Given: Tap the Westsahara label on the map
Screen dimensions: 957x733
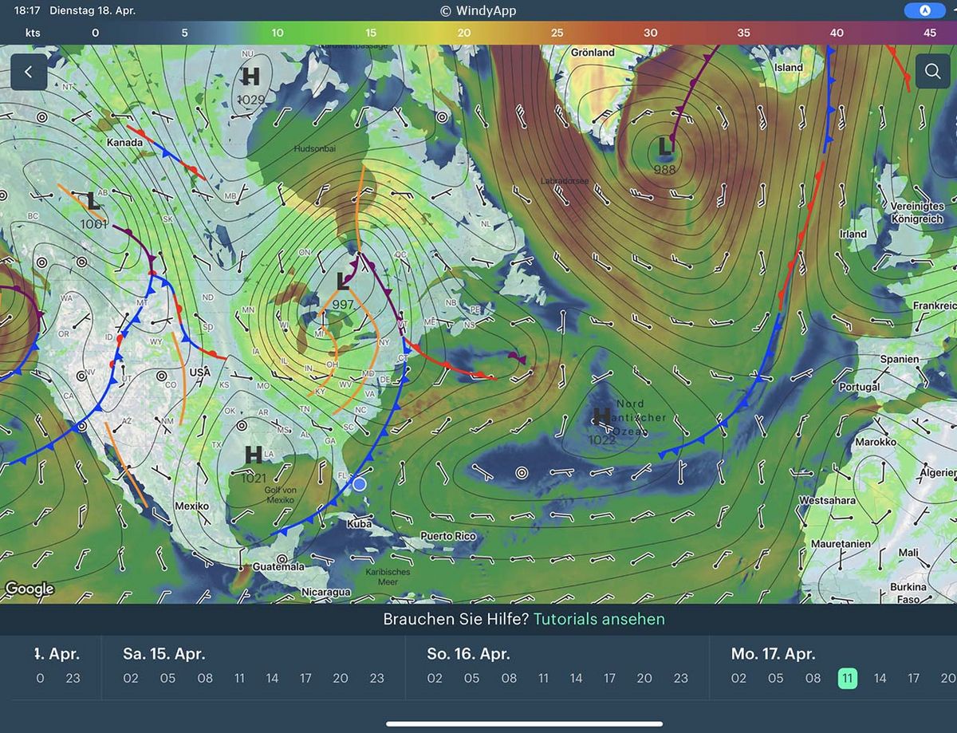Looking at the screenshot, I should [x=828, y=501].
